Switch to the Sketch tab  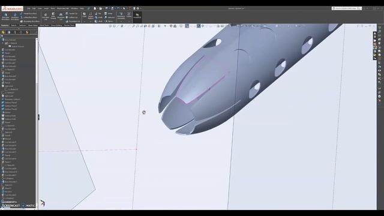14,25
